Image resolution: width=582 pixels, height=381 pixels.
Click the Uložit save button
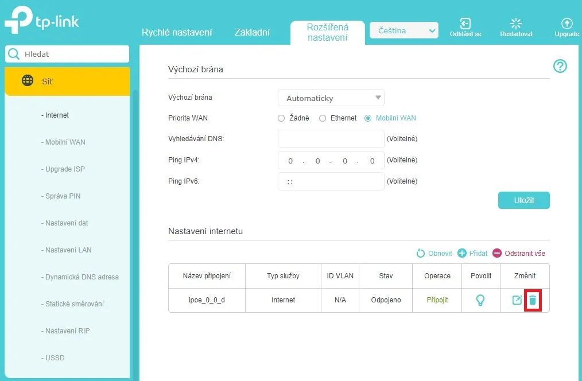click(523, 200)
